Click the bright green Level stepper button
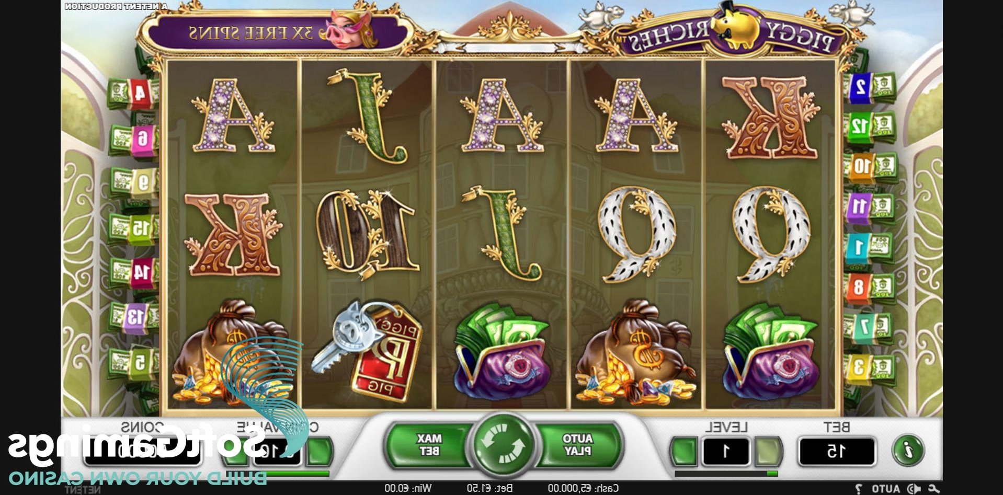Viewport: 1003px width, 495px height. (684, 451)
